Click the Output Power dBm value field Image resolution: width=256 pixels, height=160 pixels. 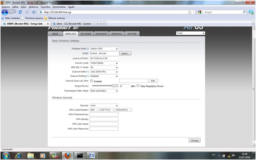[x=125, y=86]
